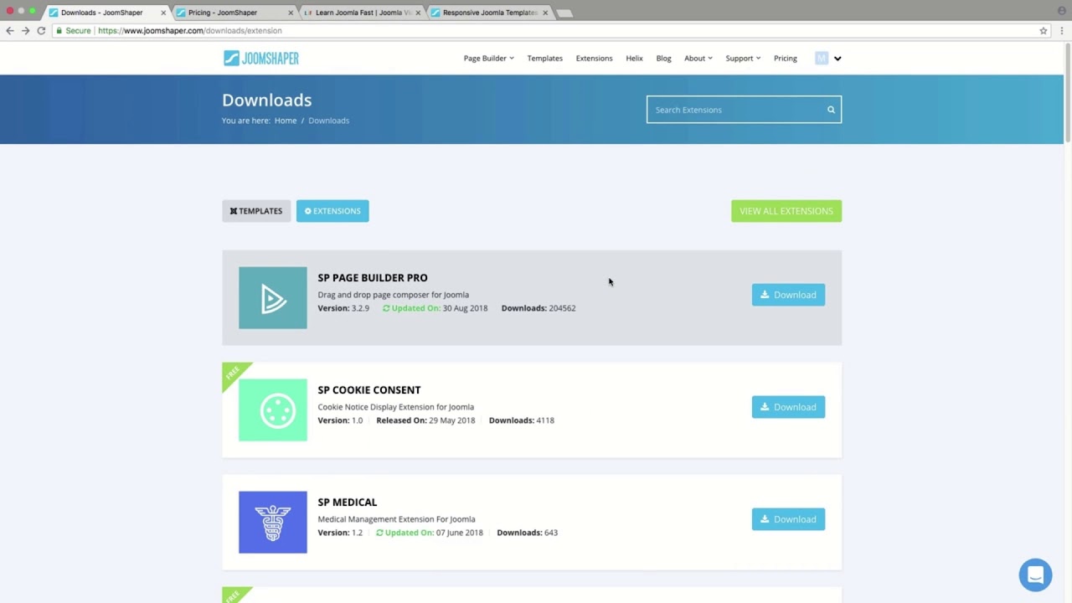Close the Pricing - JoomShaper tab

click(291, 13)
